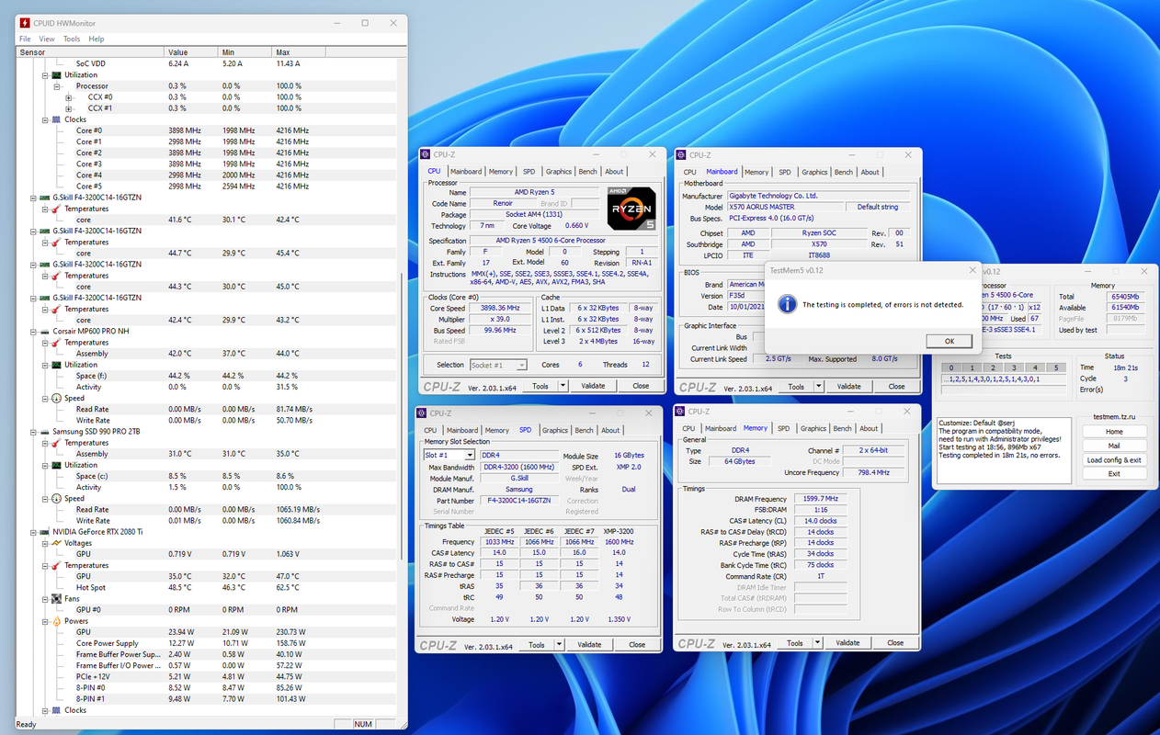The width and height of the screenshot is (1160, 735).
Task: Click the Exit button in TestMem5
Action: click(1114, 474)
